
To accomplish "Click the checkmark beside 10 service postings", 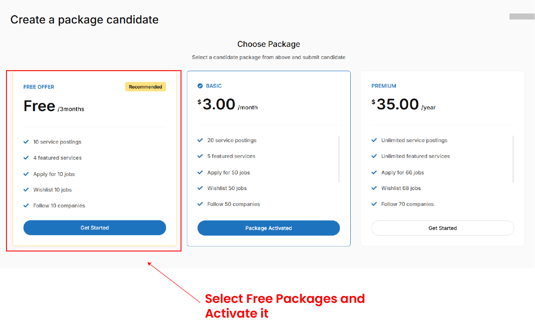I will (26, 142).
